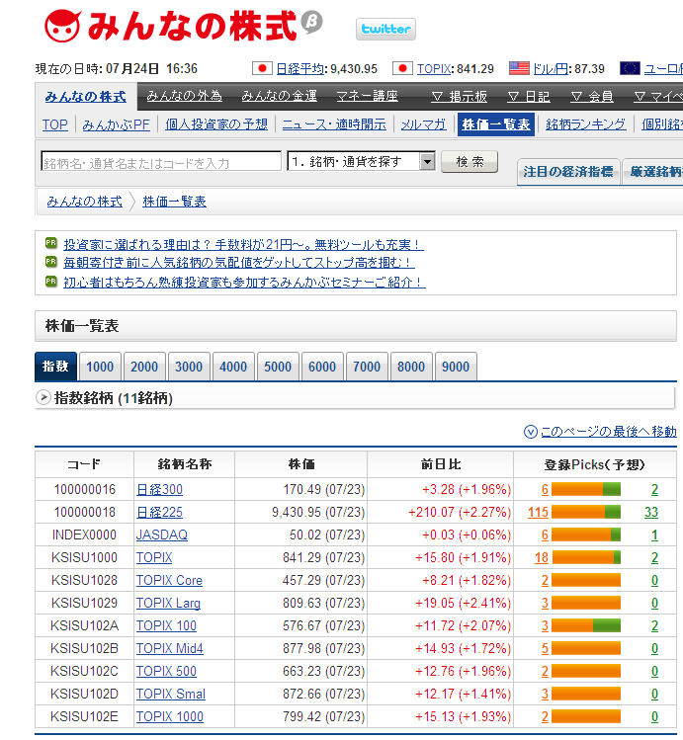Open the みんなの外為 menu item
683x740 pixels.
click(185, 96)
